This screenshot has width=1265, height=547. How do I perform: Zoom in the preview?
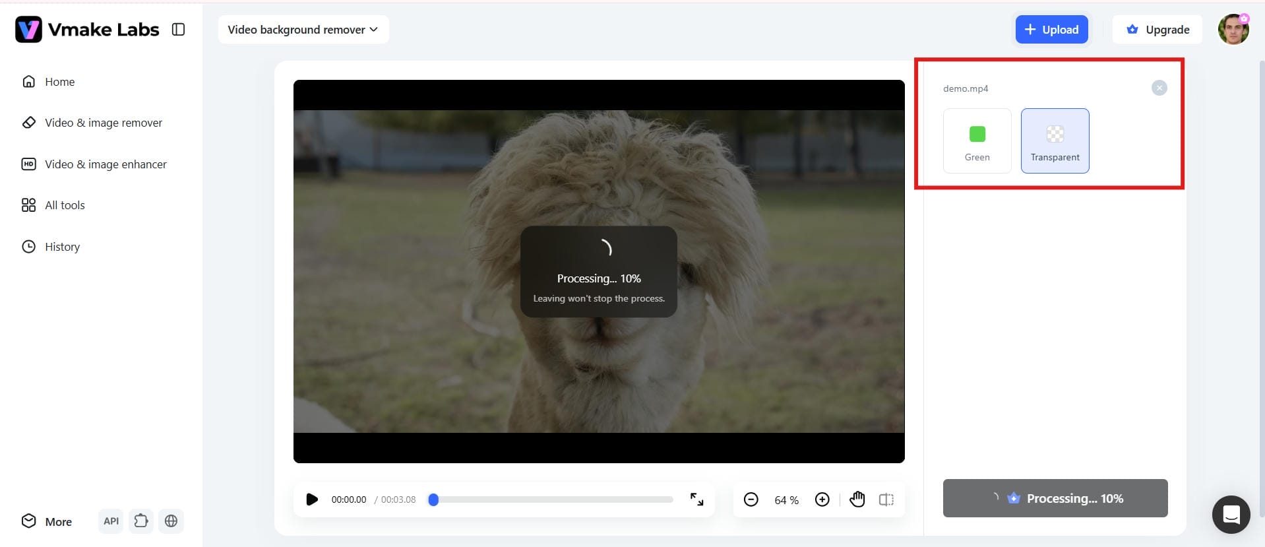pyautogui.click(x=822, y=499)
